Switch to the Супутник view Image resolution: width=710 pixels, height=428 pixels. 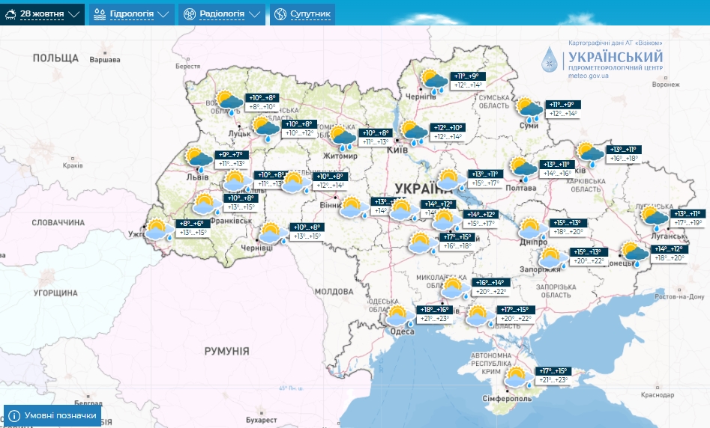[302, 14]
